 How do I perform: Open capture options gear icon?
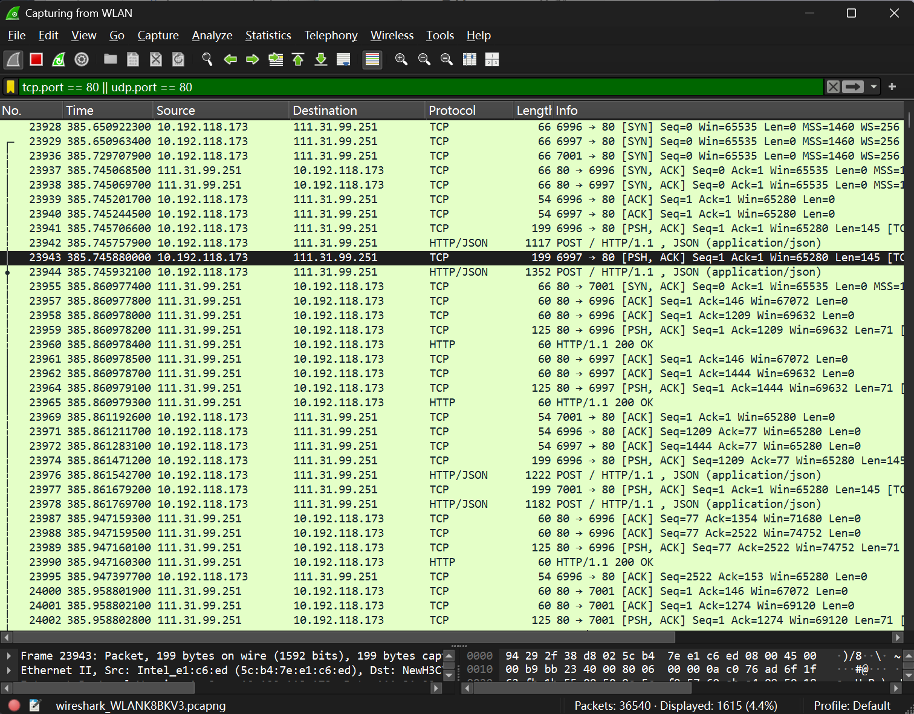click(82, 59)
